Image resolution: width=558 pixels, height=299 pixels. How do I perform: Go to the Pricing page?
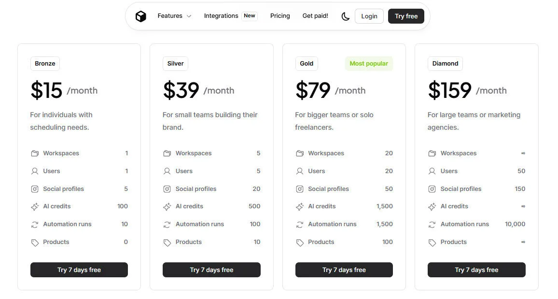(x=280, y=16)
